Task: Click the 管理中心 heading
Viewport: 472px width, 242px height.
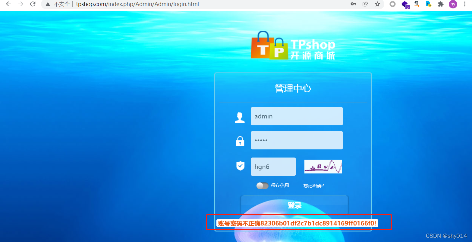Action: 293,88
